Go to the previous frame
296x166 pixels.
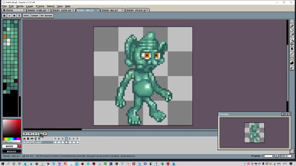[30, 134]
